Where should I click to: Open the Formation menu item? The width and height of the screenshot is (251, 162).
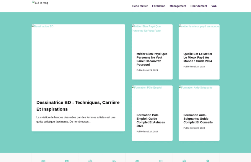[x=159, y=6]
